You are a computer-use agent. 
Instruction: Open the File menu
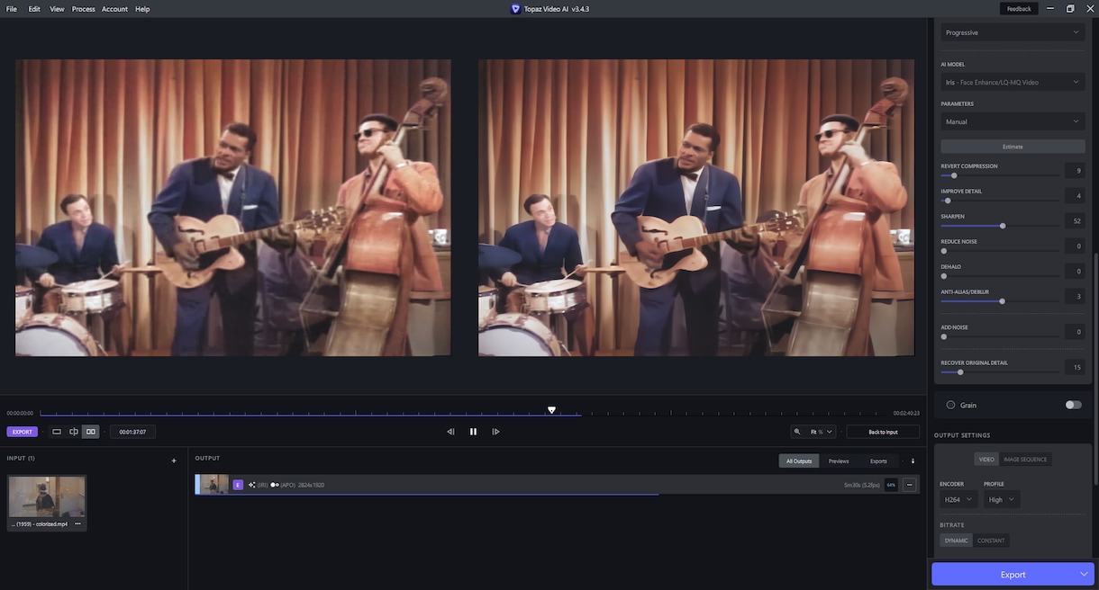(12, 9)
